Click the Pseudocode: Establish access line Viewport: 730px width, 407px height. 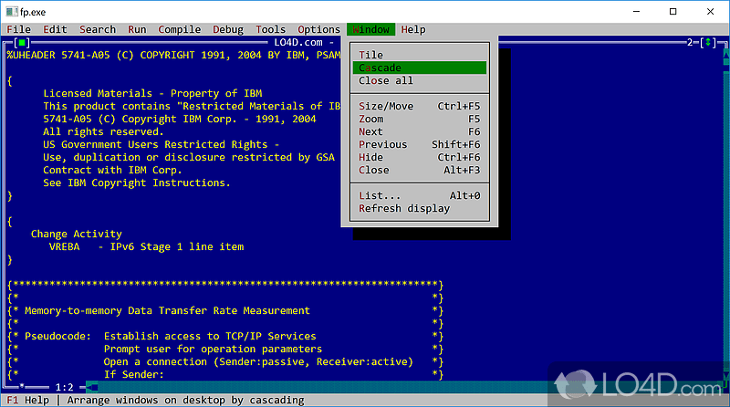point(171,336)
